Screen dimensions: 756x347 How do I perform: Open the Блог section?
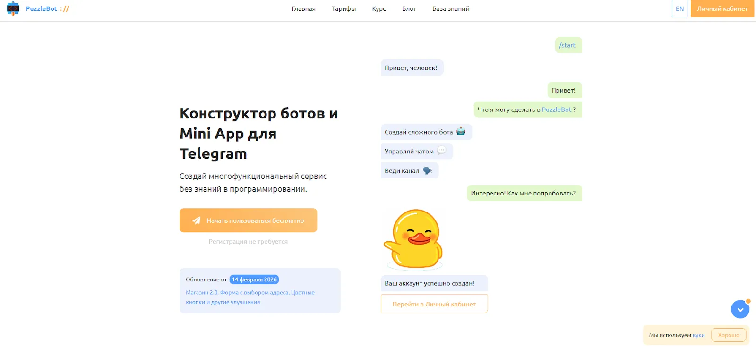409,8
